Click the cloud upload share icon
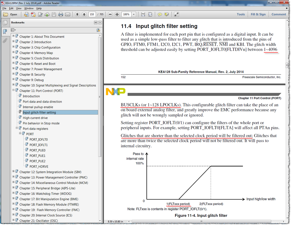Image resolution: width=291 pixels, height=225 pixels. 47,14
